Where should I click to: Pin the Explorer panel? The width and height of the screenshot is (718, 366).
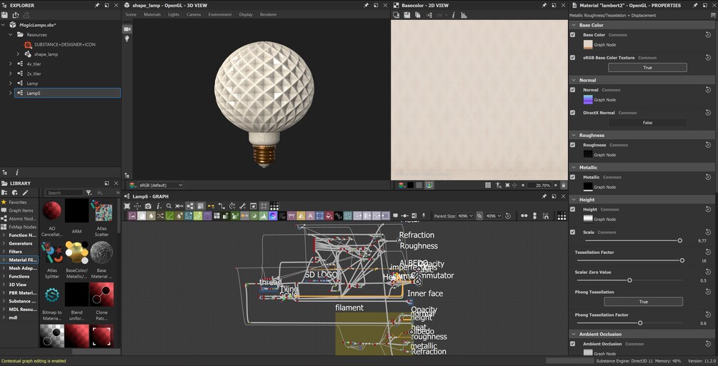tap(96, 6)
